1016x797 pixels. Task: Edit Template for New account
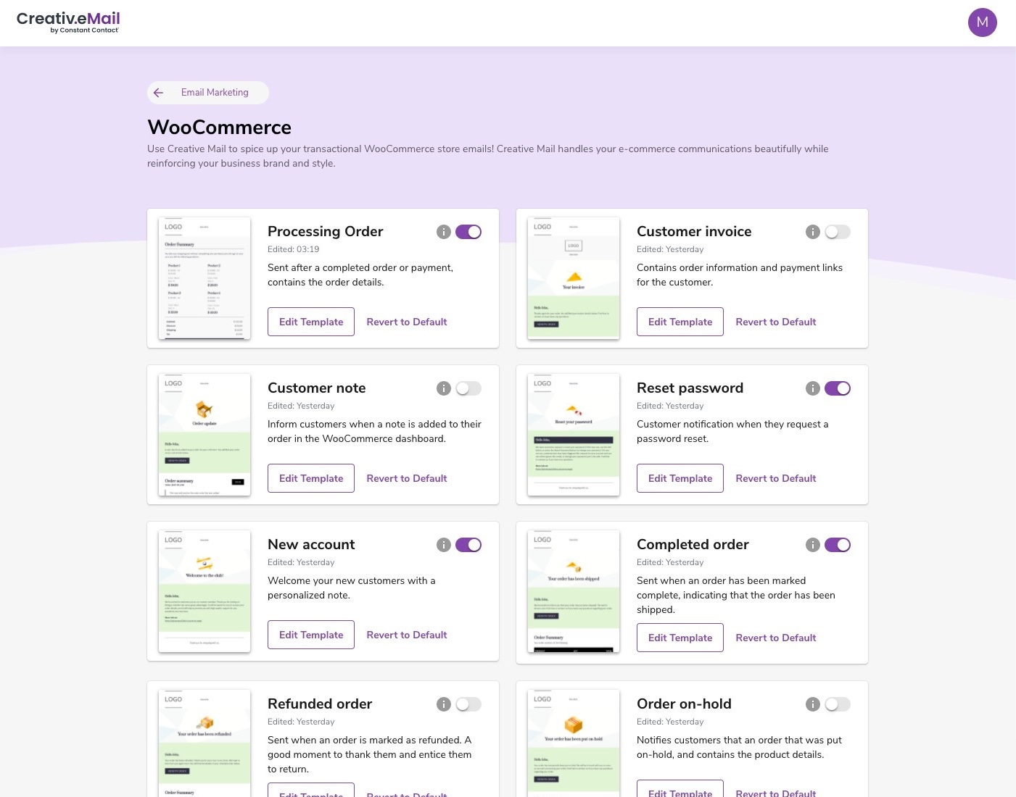coord(311,635)
